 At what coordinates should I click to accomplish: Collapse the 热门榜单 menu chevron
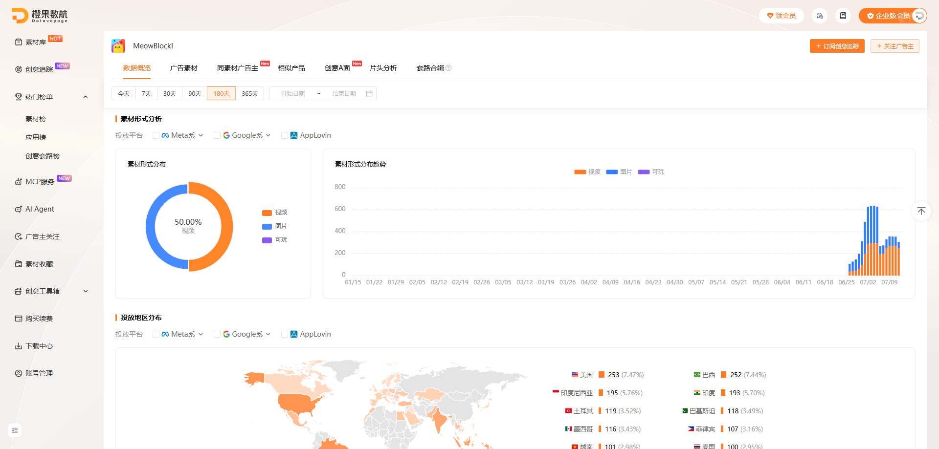[x=86, y=97]
